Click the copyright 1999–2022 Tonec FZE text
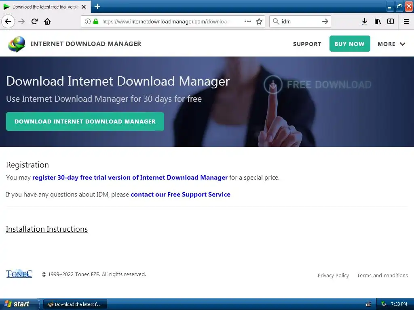 click(x=94, y=274)
